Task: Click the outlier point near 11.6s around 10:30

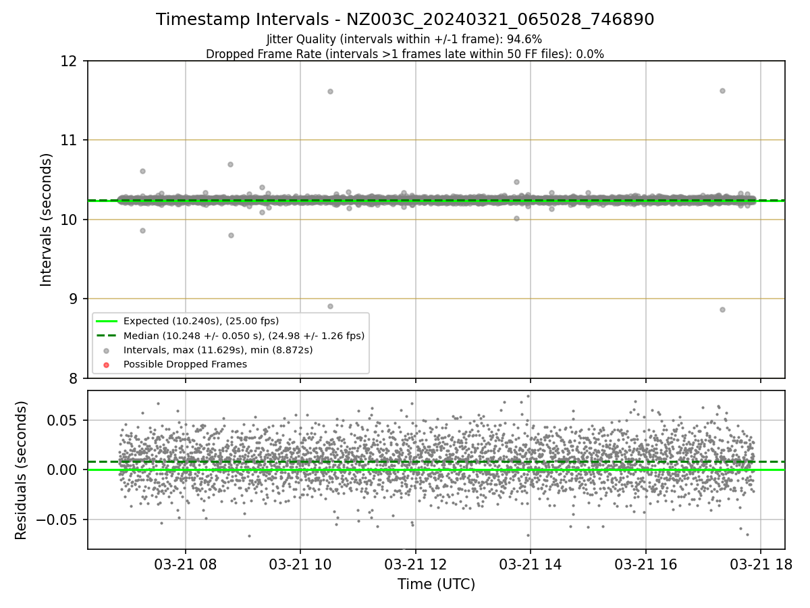Action: point(330,91)
